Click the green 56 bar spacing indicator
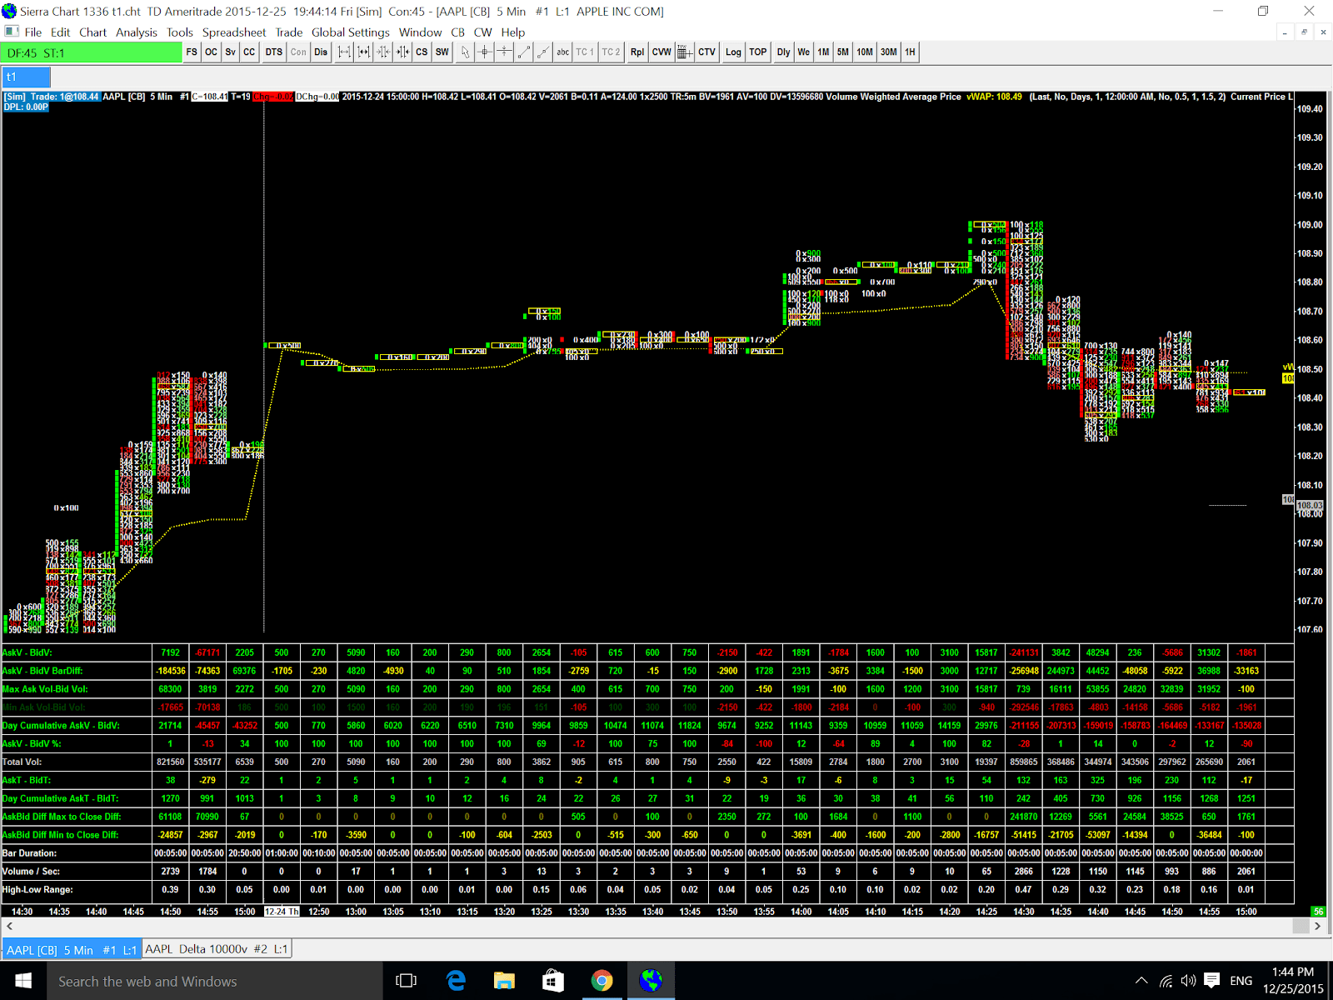 tap(1318, 912)
